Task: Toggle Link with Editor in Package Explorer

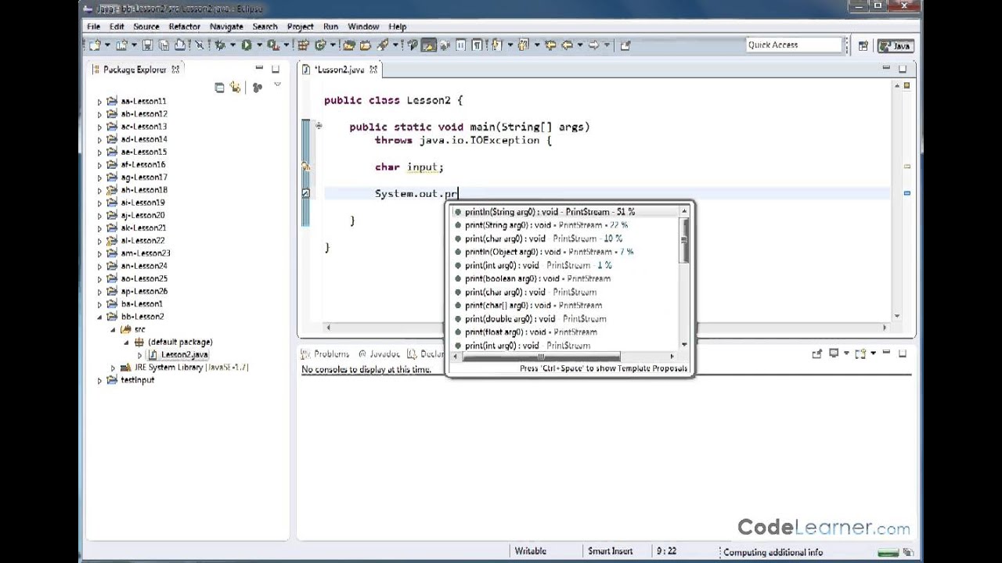Action: point(235,88)
